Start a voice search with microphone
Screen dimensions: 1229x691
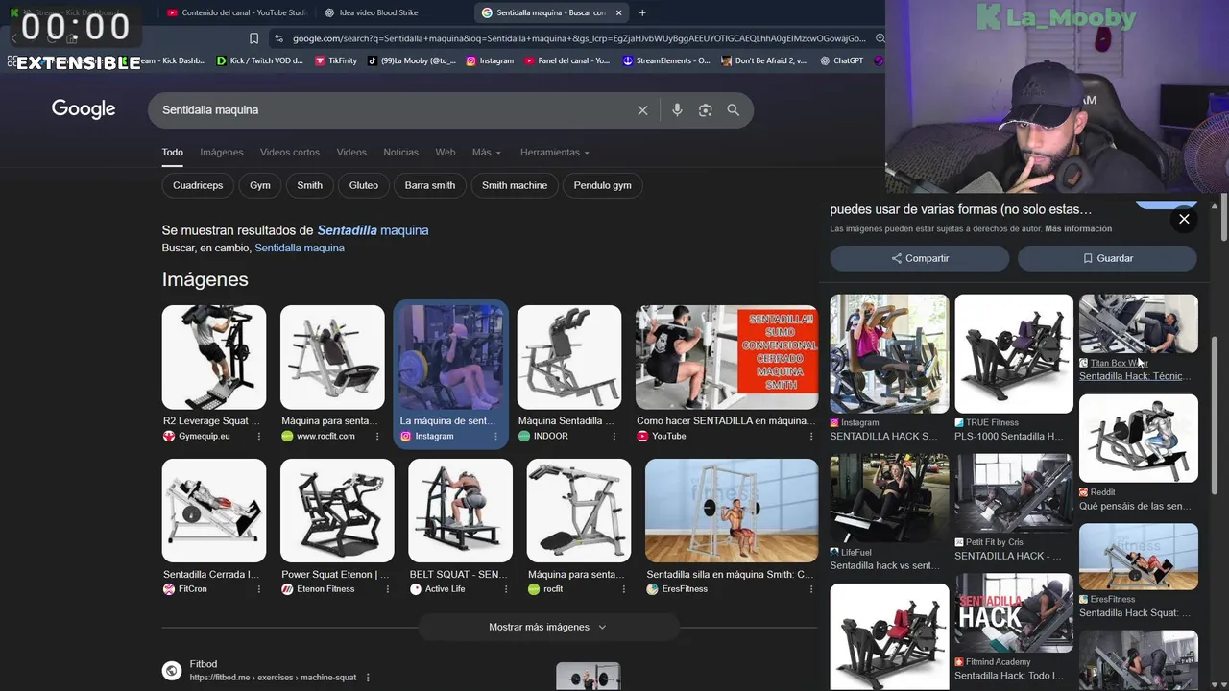click(x=677, y=110)
